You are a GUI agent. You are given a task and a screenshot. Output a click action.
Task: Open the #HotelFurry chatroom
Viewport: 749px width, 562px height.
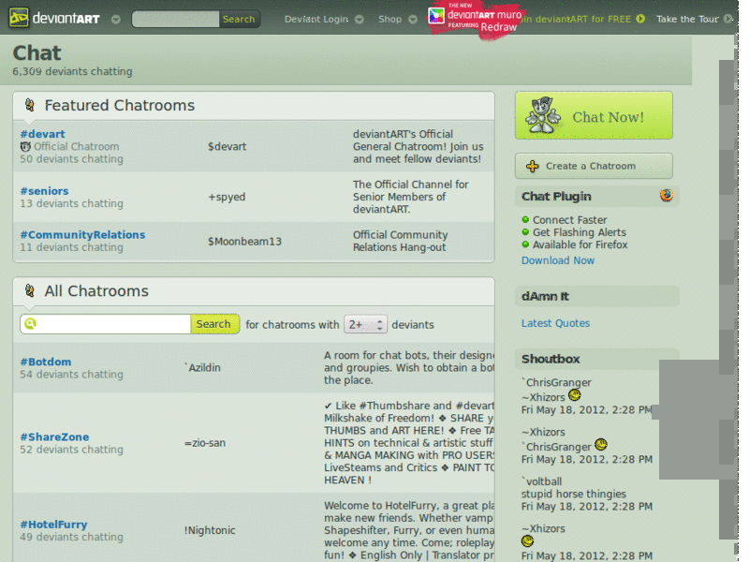(x=53, y=525)
